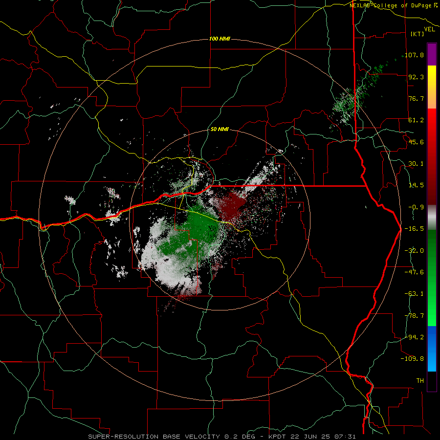The height and width of the screenshot is (440, 440).
Task: Click the blue segment of the color bar
Action: (432, 349)
